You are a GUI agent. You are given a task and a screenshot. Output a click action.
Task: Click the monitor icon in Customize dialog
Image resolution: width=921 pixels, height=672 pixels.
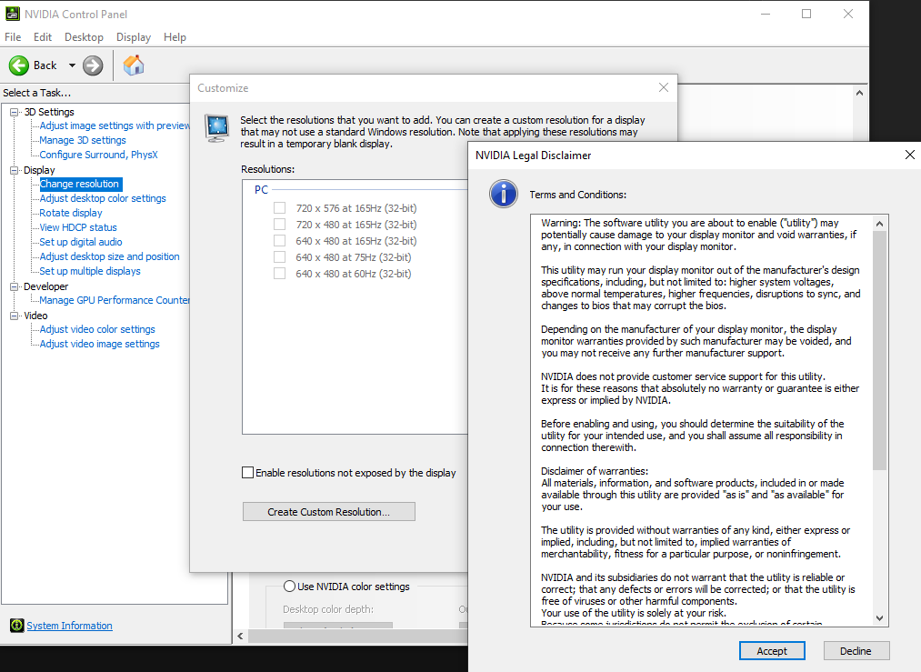[x=217, y=128]
